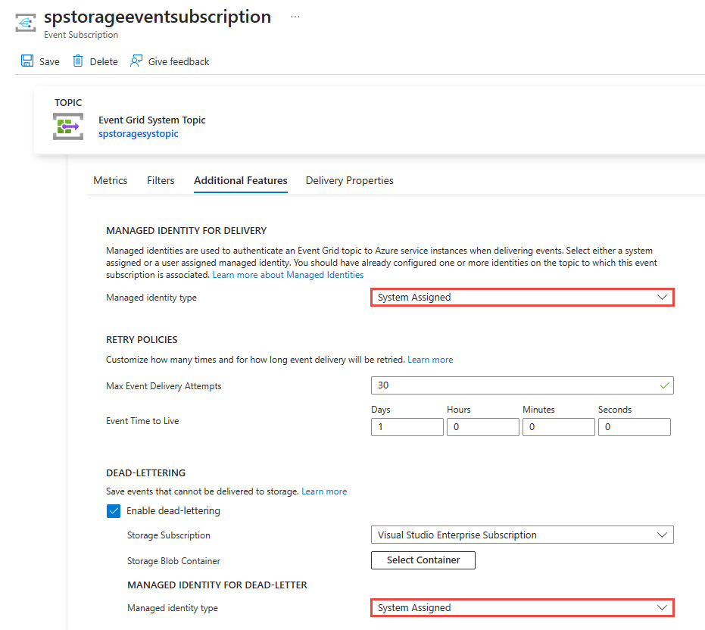Click Learn more under Retry Policies

(430, 359)
